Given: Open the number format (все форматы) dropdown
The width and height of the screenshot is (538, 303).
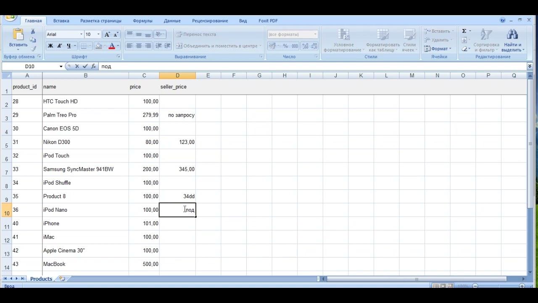Looking at the screenshot, I should pos(315,35).
